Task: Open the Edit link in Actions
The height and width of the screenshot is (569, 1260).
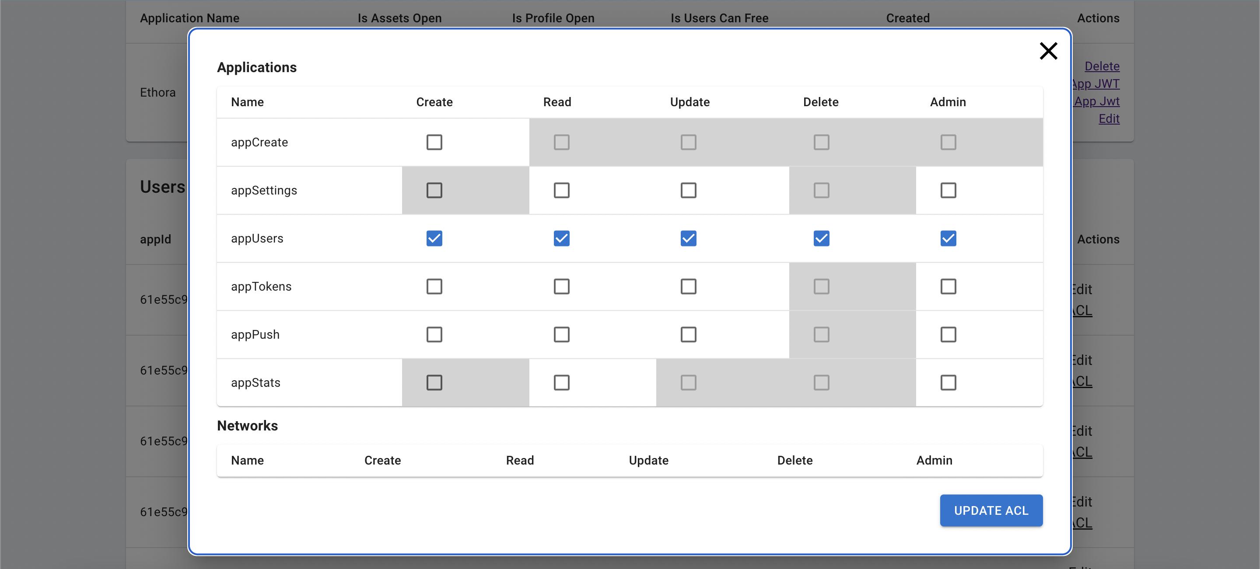Action: pos(1109,118)
